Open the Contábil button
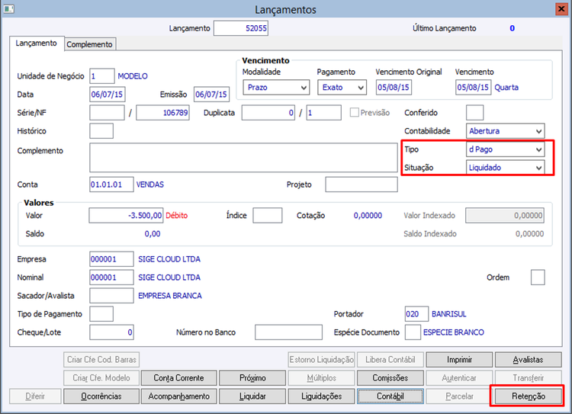Screen dimensions: 572x414 (390, 396)
